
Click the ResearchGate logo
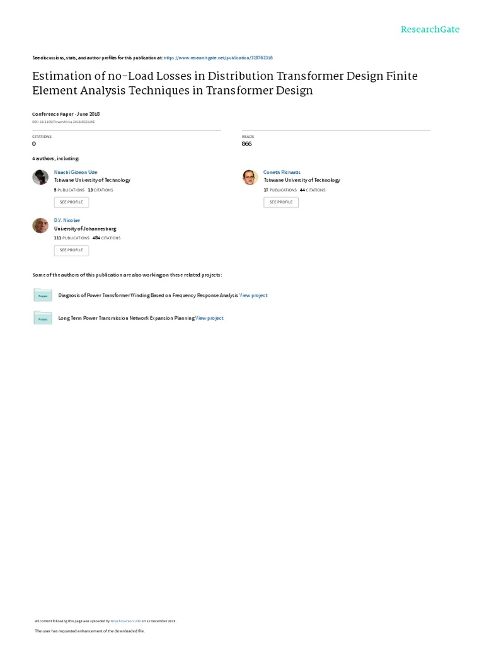tap(430, 30)
